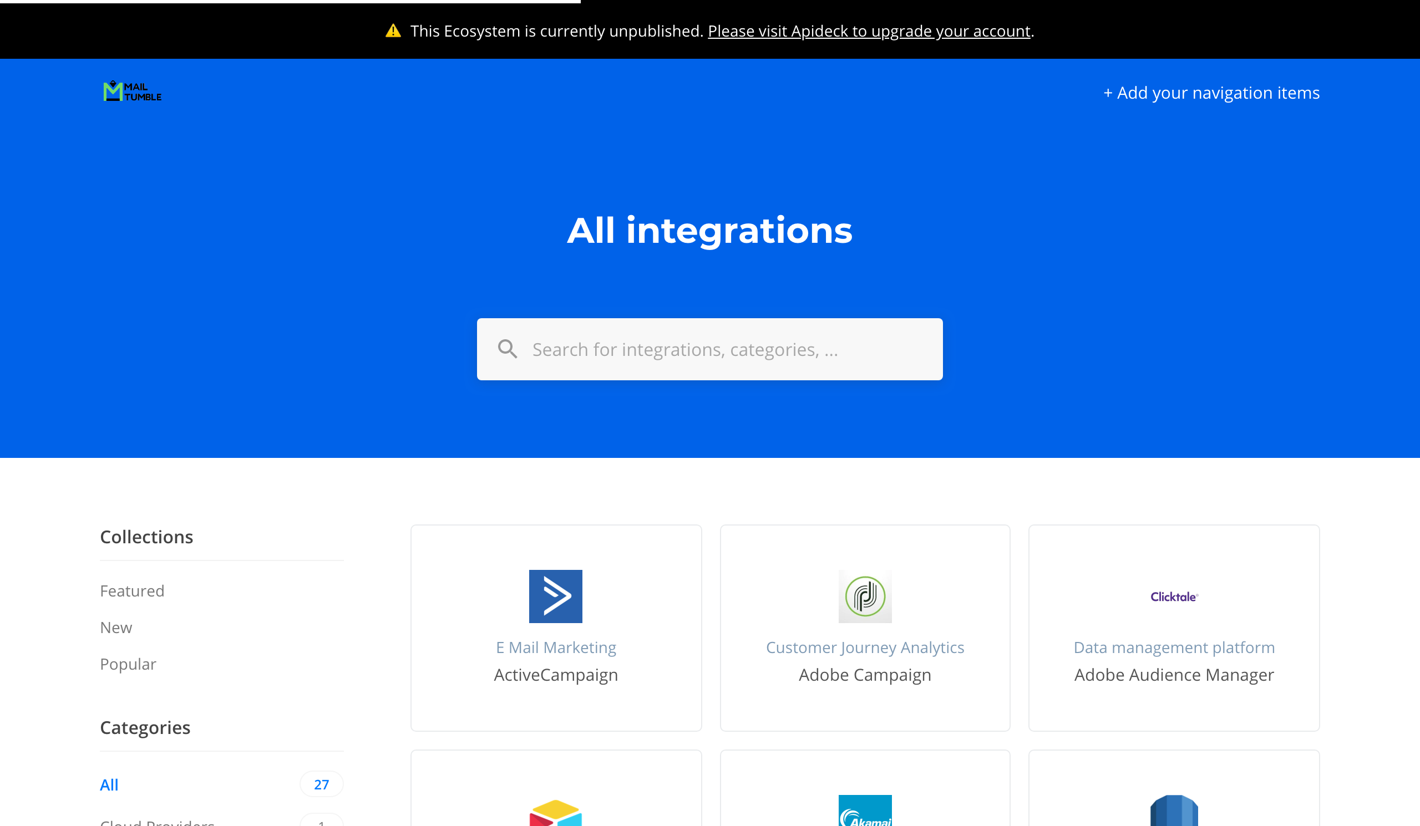Select the New collection
This screenshot has width=1420, height=826.
(x=116, y=627)
